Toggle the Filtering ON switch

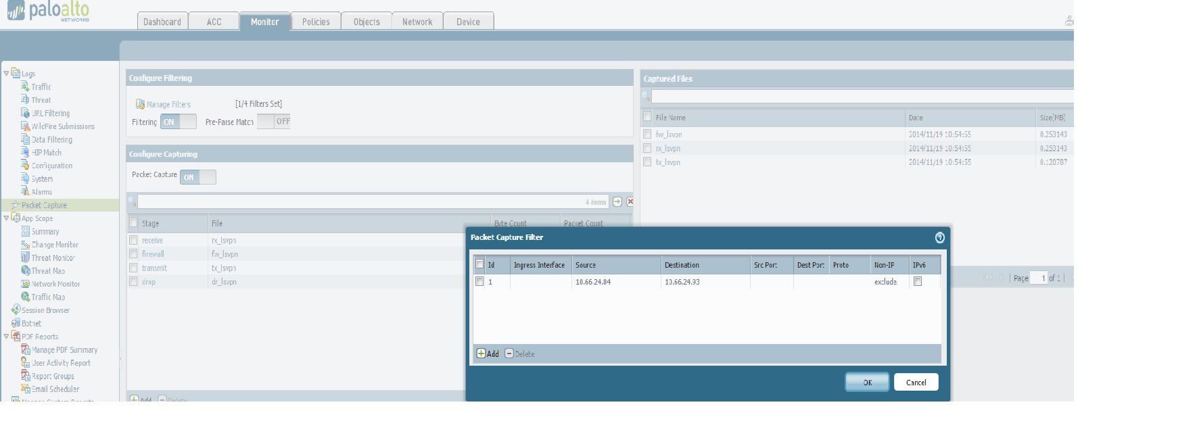178,122
